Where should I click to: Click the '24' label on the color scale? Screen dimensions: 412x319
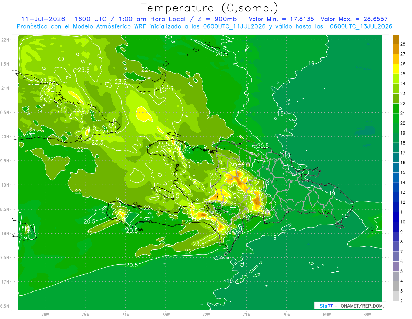[x=403, y=84]
